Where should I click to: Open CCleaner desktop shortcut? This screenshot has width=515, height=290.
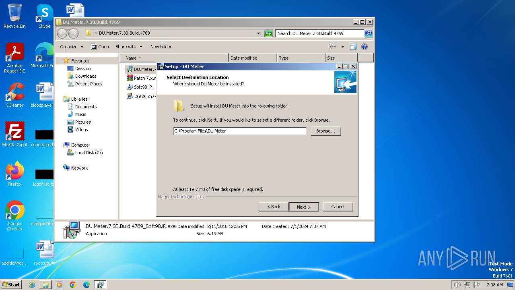(14, 95)
